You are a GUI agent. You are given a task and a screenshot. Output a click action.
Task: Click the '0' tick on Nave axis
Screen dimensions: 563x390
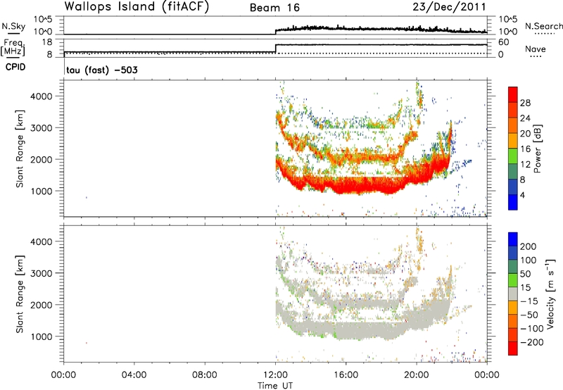tap(501, 55)
